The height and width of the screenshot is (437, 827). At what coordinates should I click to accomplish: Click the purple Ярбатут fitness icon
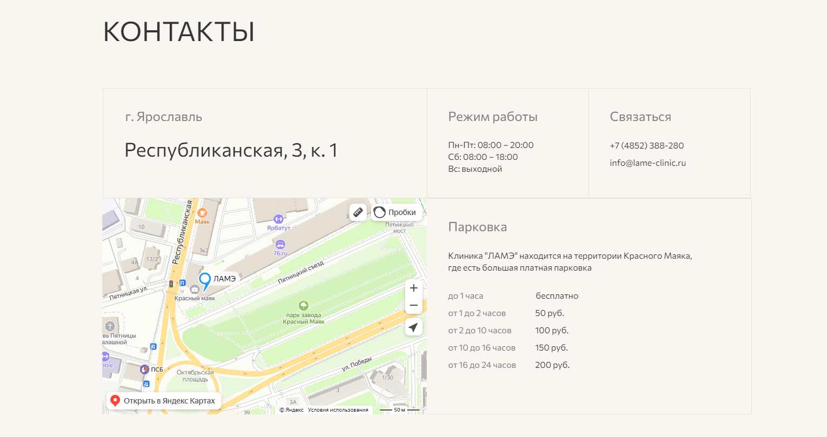pos(279,218)
